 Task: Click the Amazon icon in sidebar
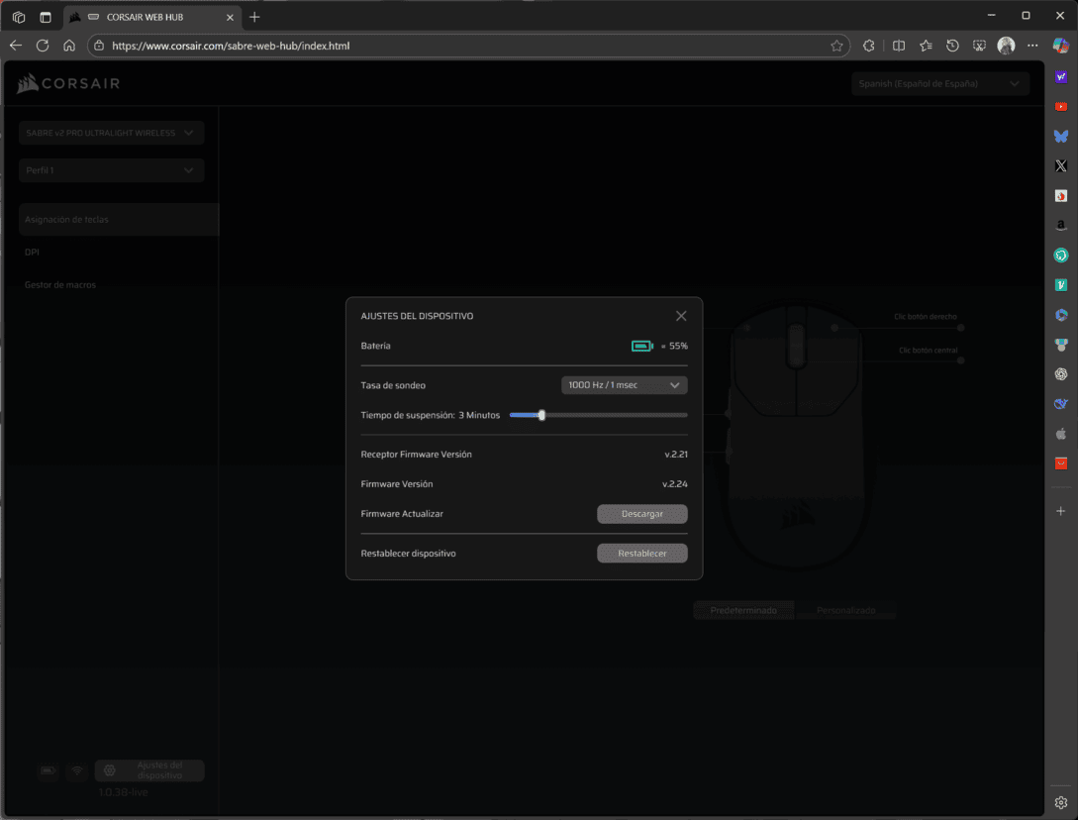pyautogui.click(x=1061, y=226)
